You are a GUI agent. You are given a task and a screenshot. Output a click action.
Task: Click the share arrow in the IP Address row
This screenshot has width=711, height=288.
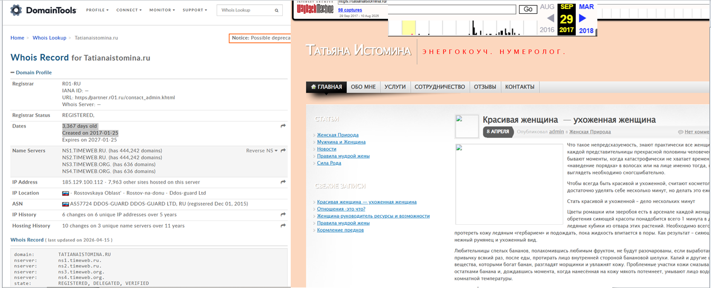pyautogui.click(x=283, y=182)
